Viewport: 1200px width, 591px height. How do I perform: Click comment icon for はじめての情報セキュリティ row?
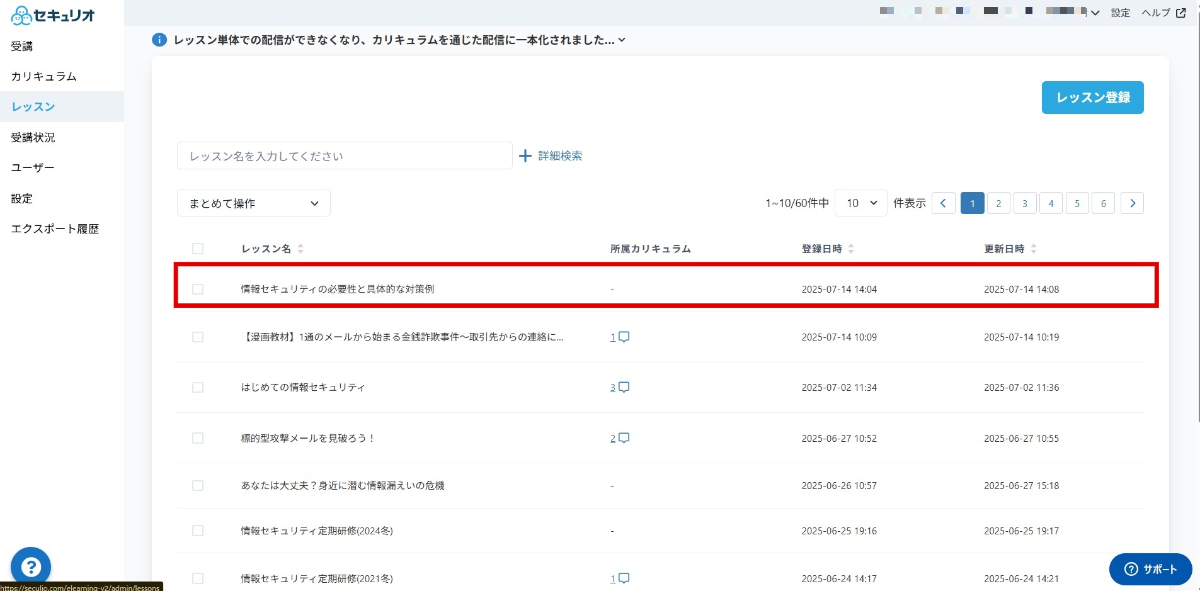(x=624, y=388)
